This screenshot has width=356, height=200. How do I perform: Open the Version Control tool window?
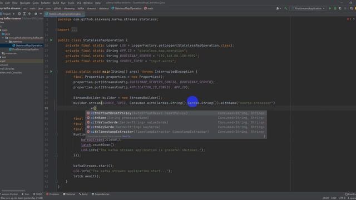pyautogui.click(x=9, y=194)
